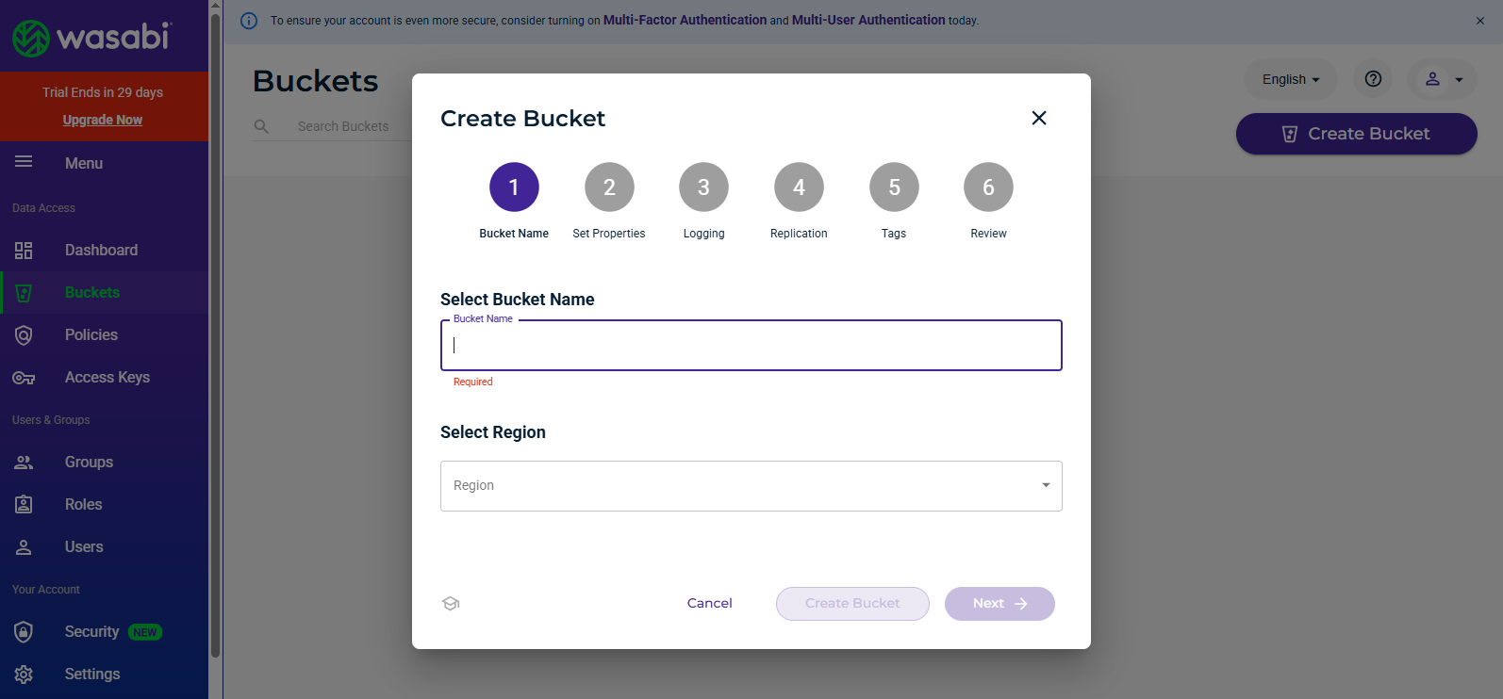Go to step 2 Set Properties
Viewport: 1503px width, 699px height.
tap(609, 187)
